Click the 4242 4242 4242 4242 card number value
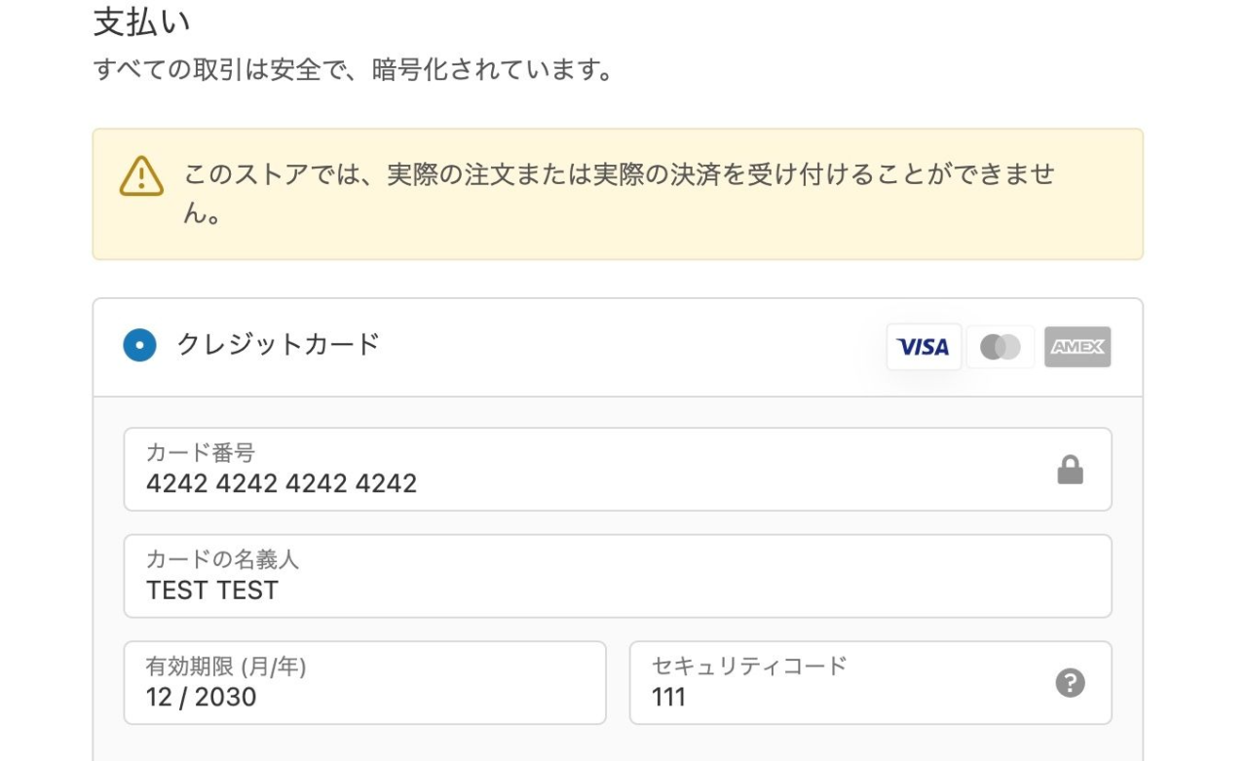The image size is (1247, 761). [x=282, y=483]
